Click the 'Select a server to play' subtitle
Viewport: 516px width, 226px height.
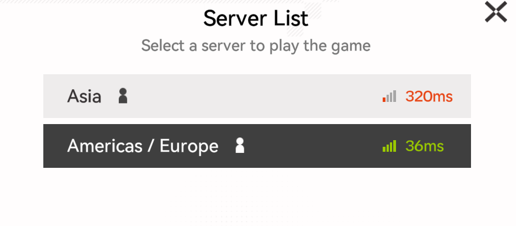[x=256, y=45]
